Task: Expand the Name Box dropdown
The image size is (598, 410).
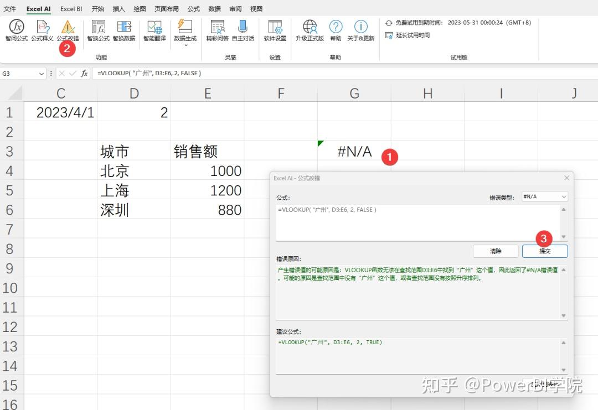Action: pyautogui.click(x=42, y=73)
